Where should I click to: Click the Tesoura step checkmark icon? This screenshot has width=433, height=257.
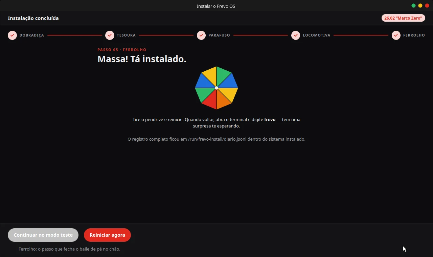pyautogui.click(x=110, y=35)
